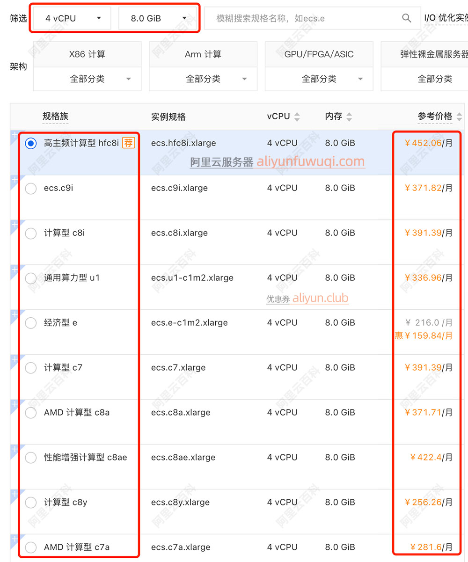Select the 计算型 c7 radio button
Image resolution: width=468 pixels, height=562 pixels.
[x=31, y=368]
